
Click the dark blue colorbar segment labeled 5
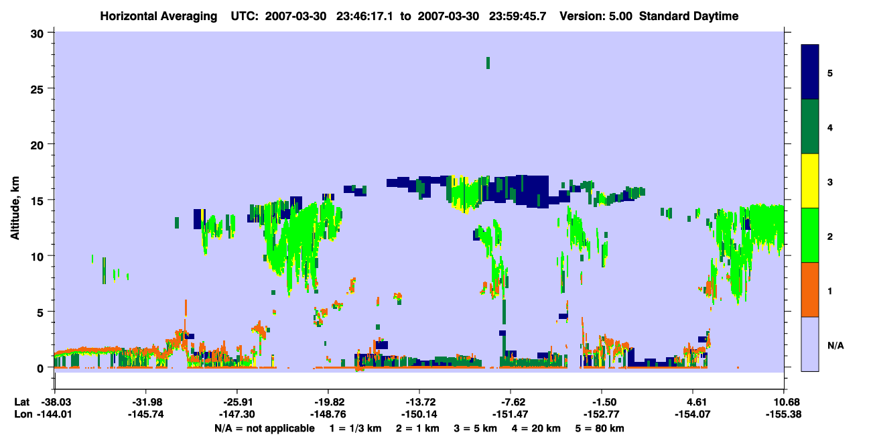[x=810, y=72]
